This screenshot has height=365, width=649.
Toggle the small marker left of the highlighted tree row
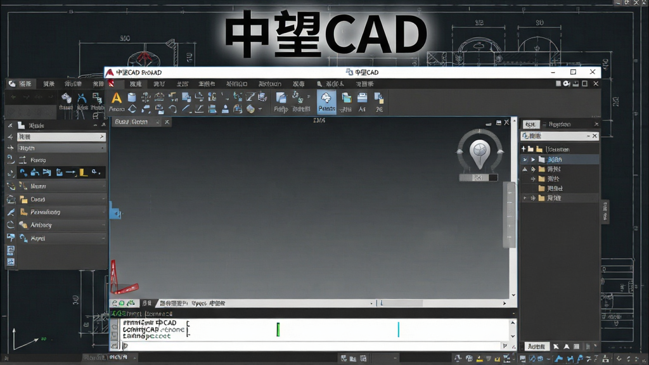(525, 159)
